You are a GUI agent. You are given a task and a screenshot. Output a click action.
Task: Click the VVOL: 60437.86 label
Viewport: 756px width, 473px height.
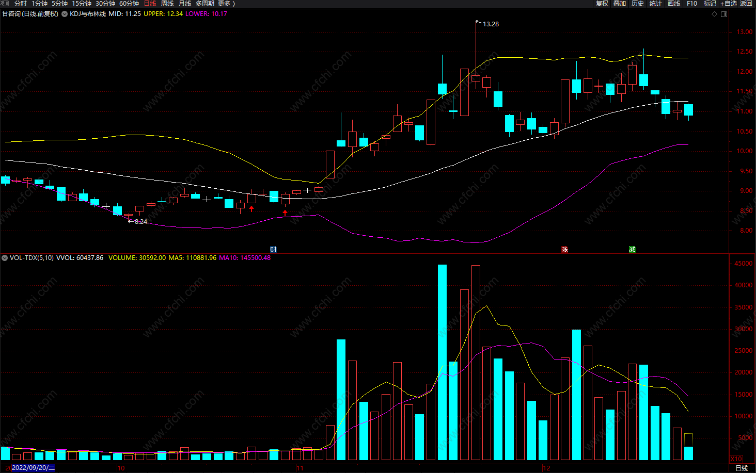80,258
